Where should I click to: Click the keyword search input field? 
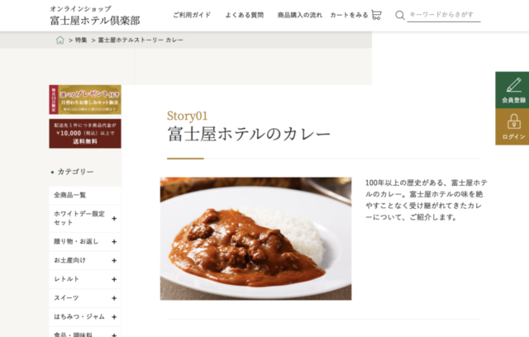444,15
